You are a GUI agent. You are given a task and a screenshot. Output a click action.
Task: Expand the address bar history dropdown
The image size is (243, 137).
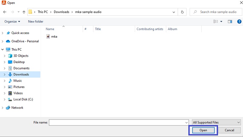click(174, 12)
